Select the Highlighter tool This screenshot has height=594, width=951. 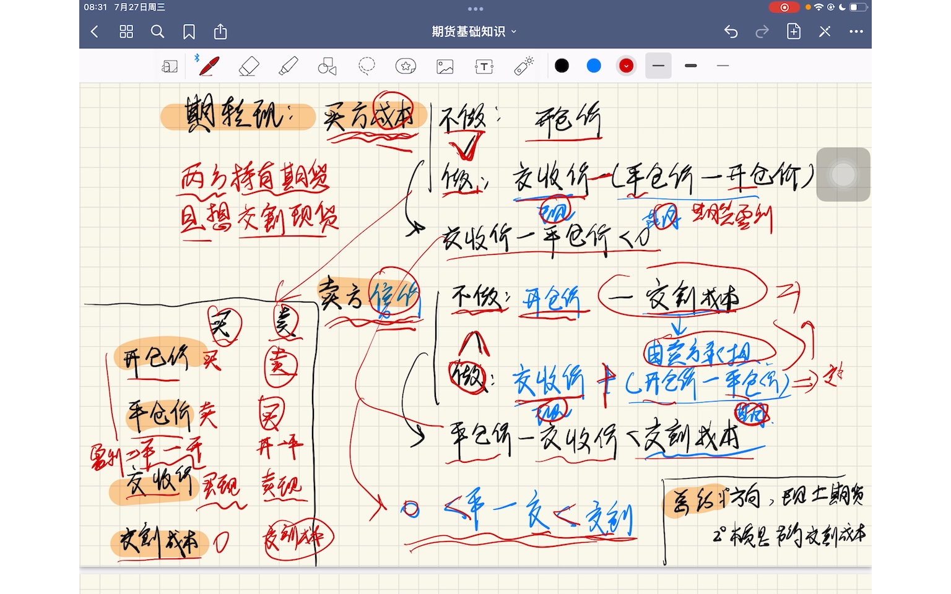288,66
